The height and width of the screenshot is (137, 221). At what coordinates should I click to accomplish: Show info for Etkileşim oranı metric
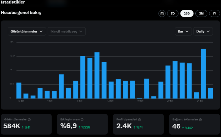[82, 119]
